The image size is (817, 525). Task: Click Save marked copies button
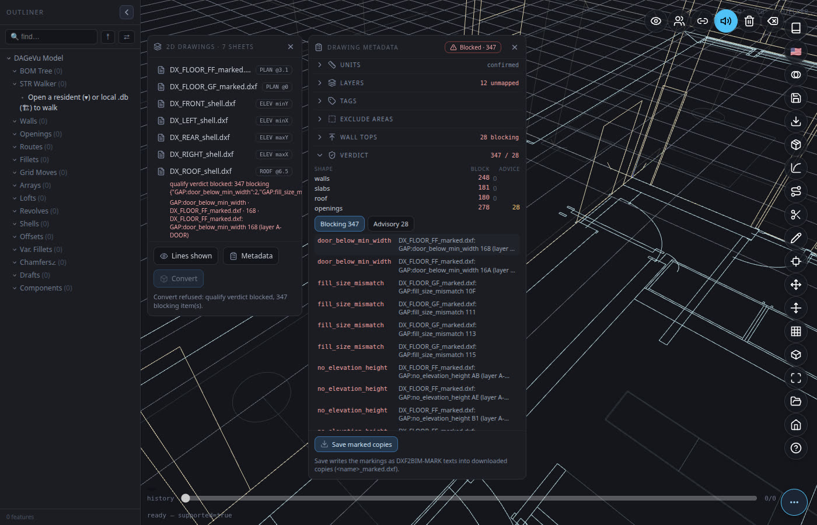point(356,444)
